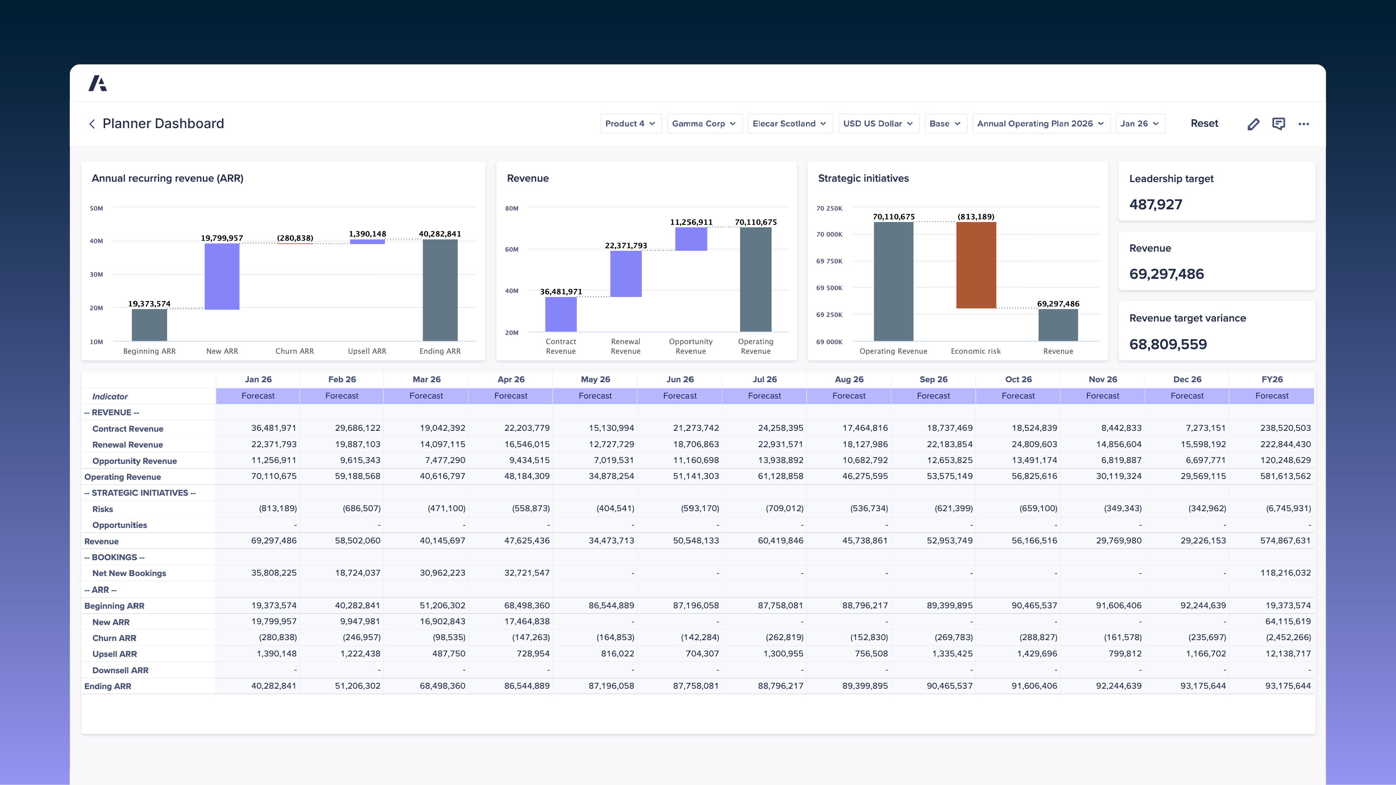
Task: Open the USD US Dollar currency dropdown
Action: coord(878,124)
